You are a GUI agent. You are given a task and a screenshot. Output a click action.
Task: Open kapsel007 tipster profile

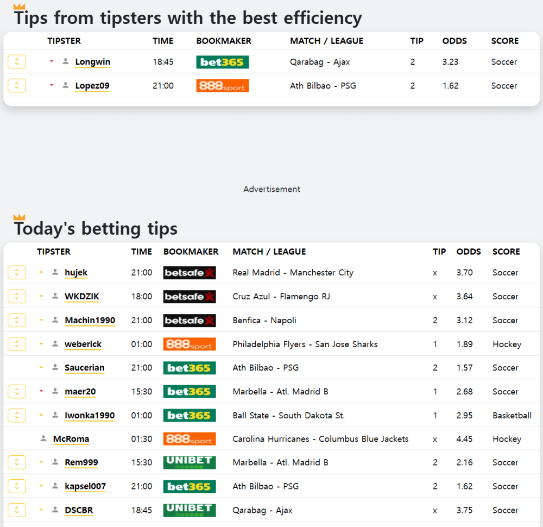[x=85, y=486]
